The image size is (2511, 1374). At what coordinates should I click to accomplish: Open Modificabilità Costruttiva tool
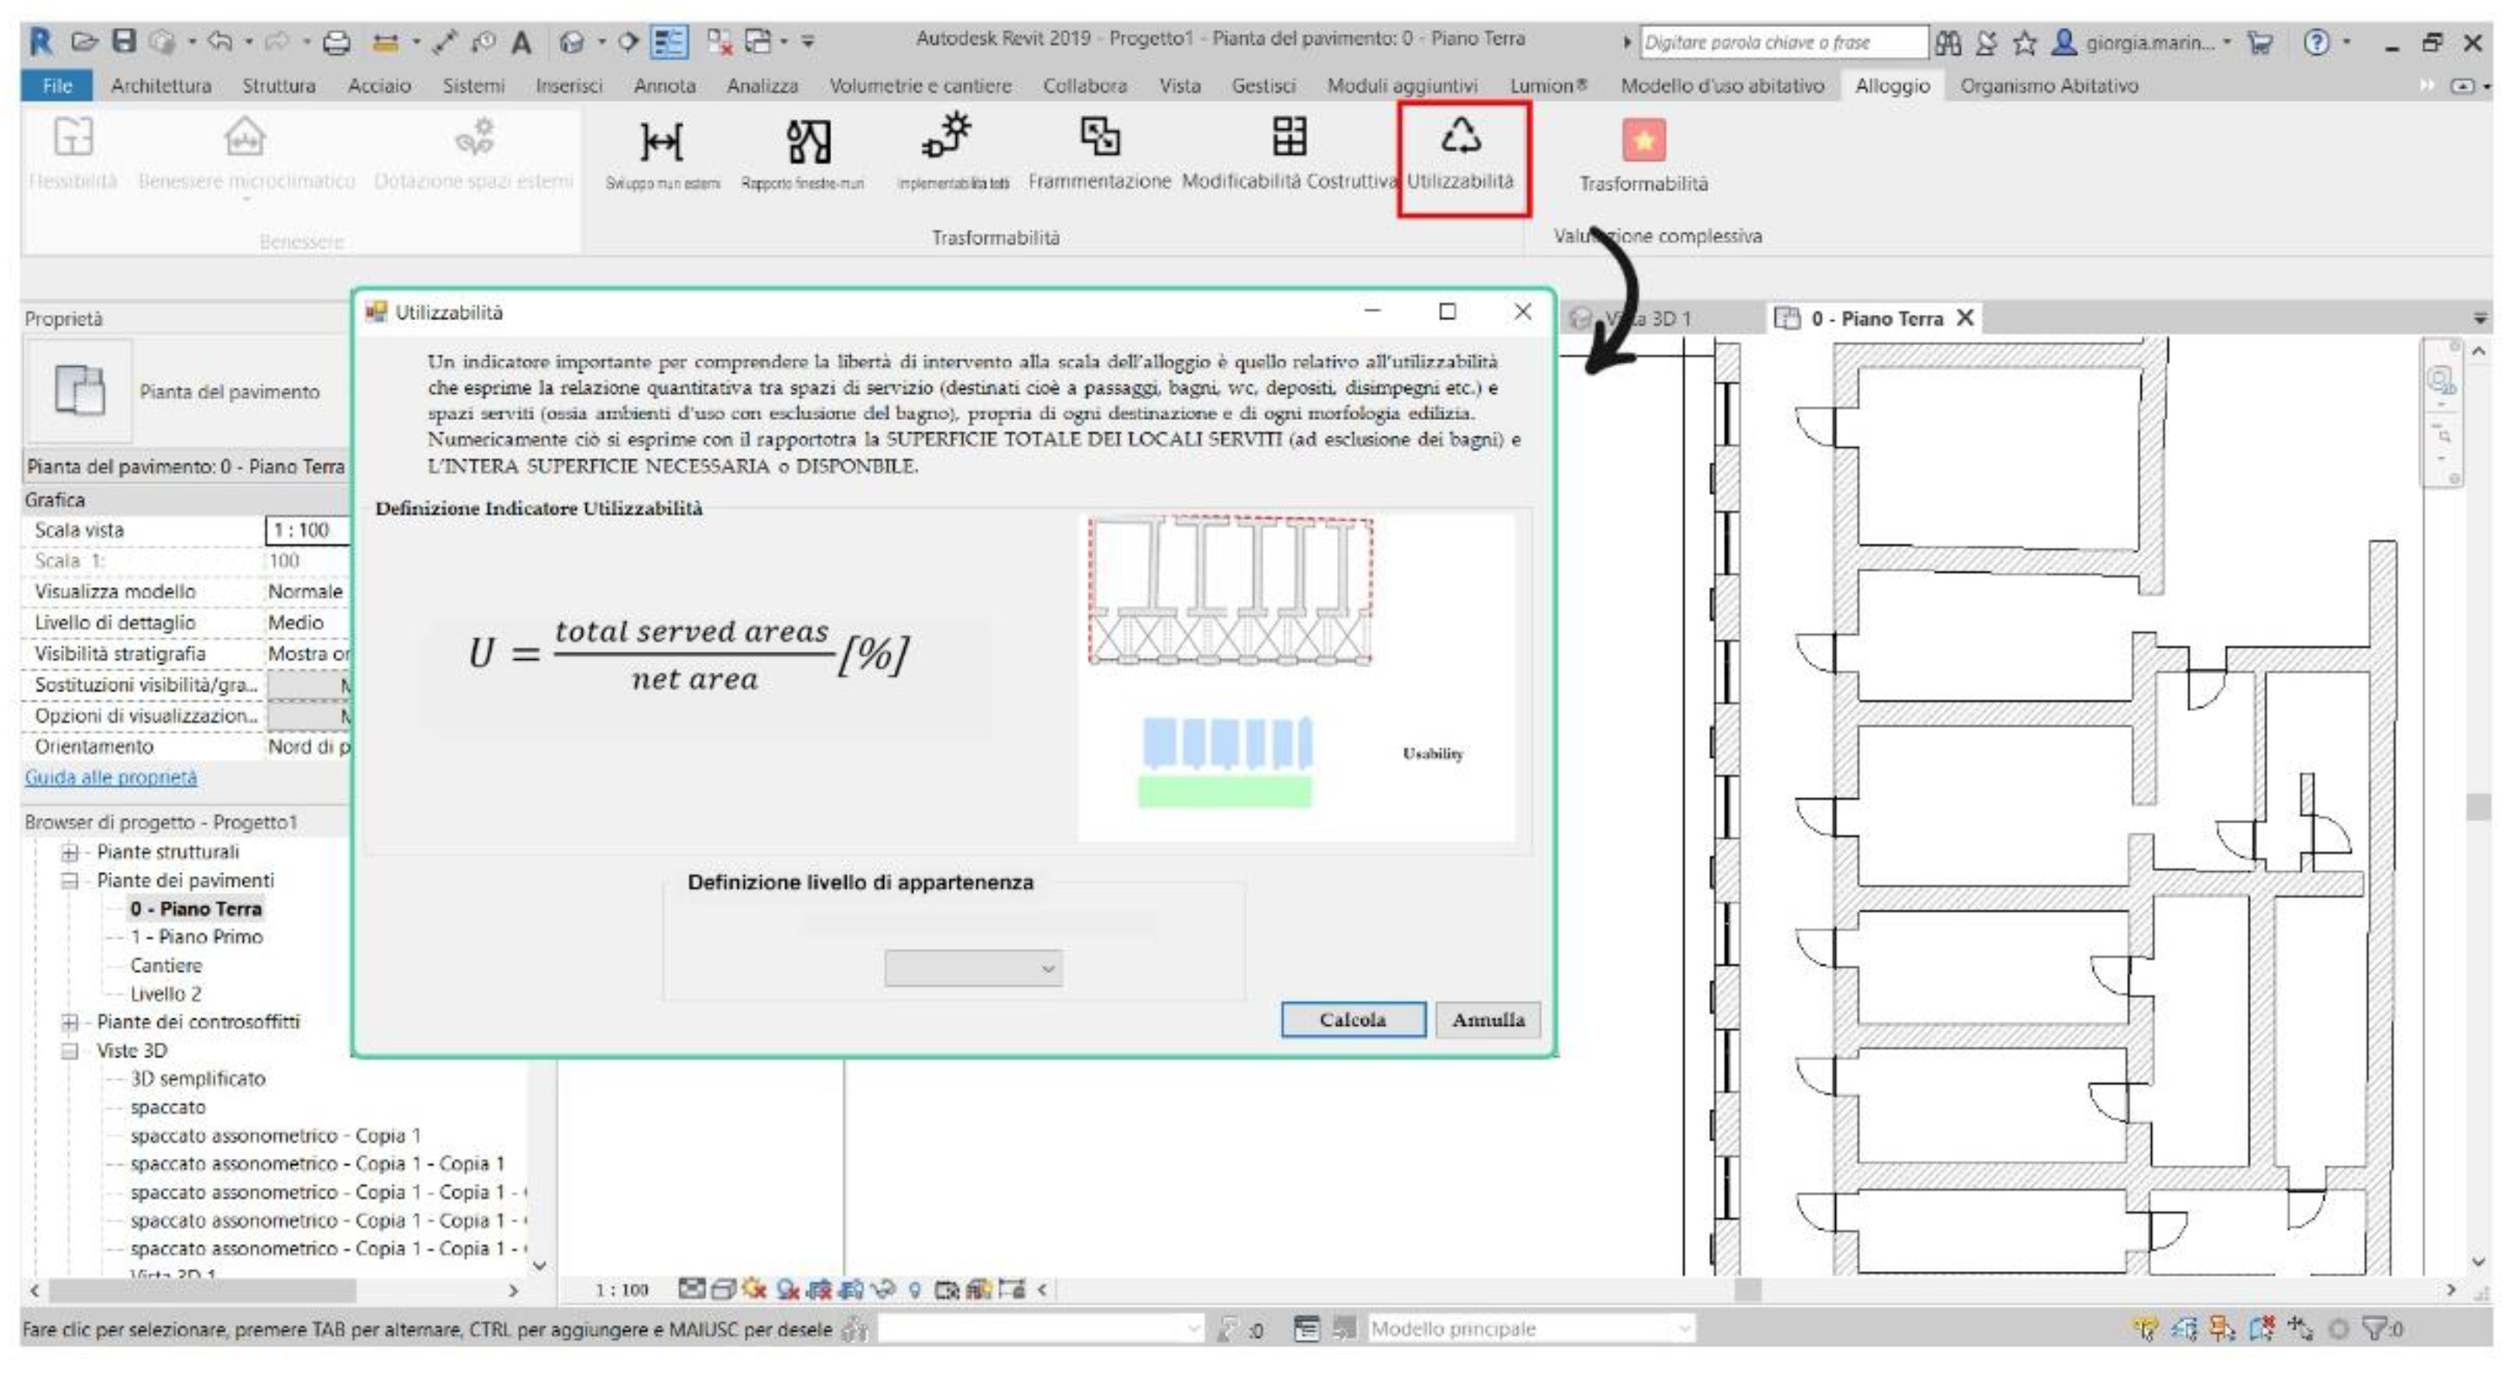click(x=1289, y=138)
